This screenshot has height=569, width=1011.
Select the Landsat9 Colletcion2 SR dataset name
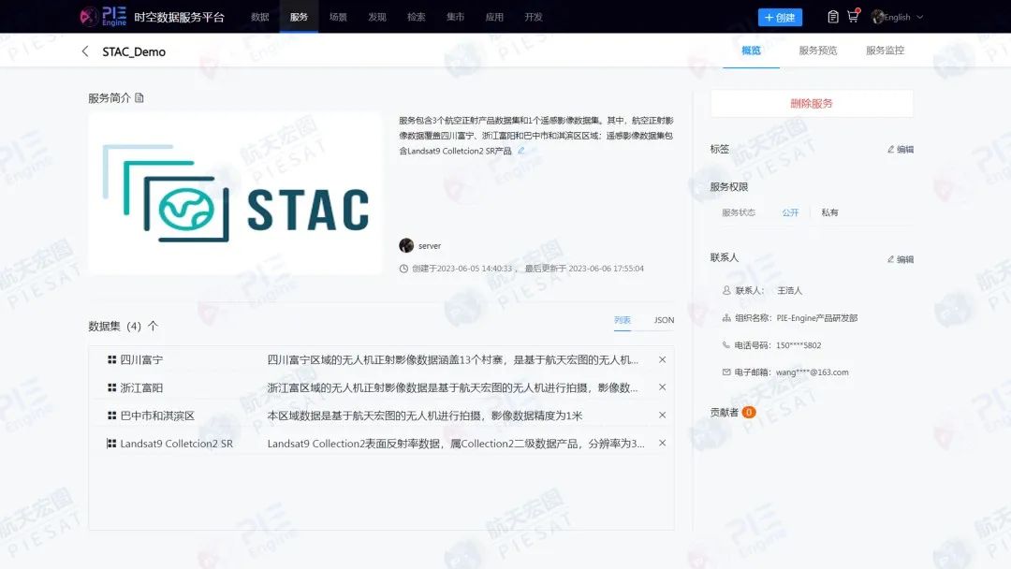tap(177, 444)
